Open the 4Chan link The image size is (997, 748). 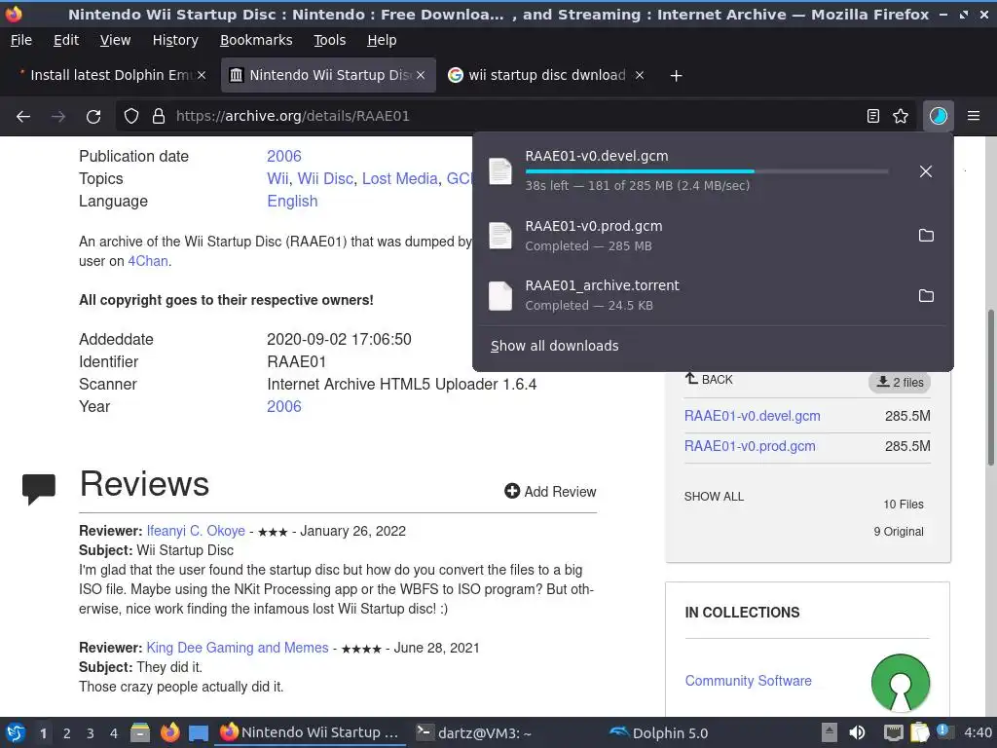pos(148,261)
